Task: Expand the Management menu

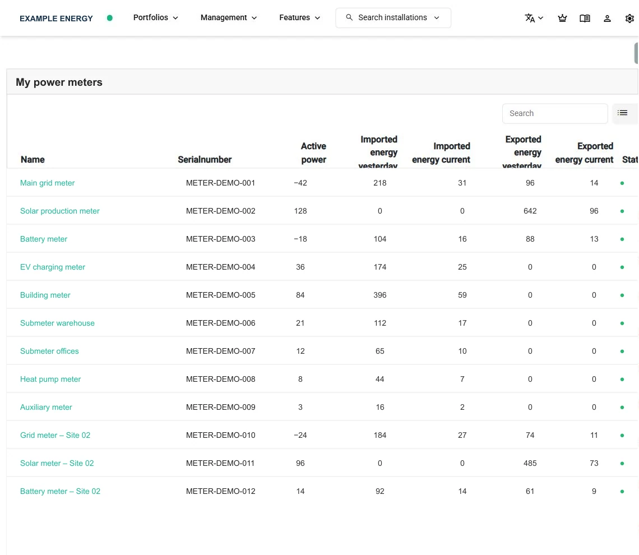Action: (x=229, y=17)
